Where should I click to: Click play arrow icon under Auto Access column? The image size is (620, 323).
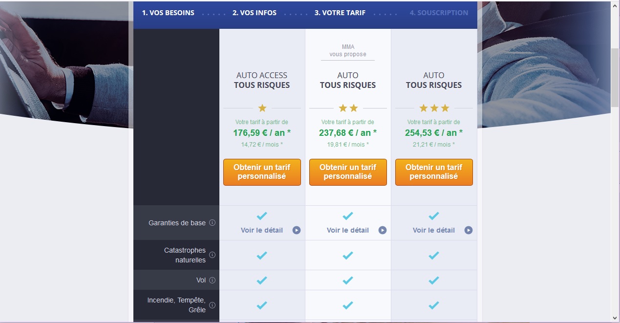pos(297,230)
